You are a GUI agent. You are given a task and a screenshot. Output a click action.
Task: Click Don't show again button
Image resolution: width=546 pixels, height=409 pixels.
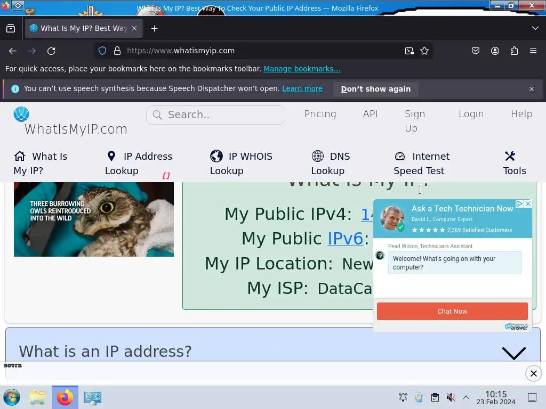[x=376, y=89]
